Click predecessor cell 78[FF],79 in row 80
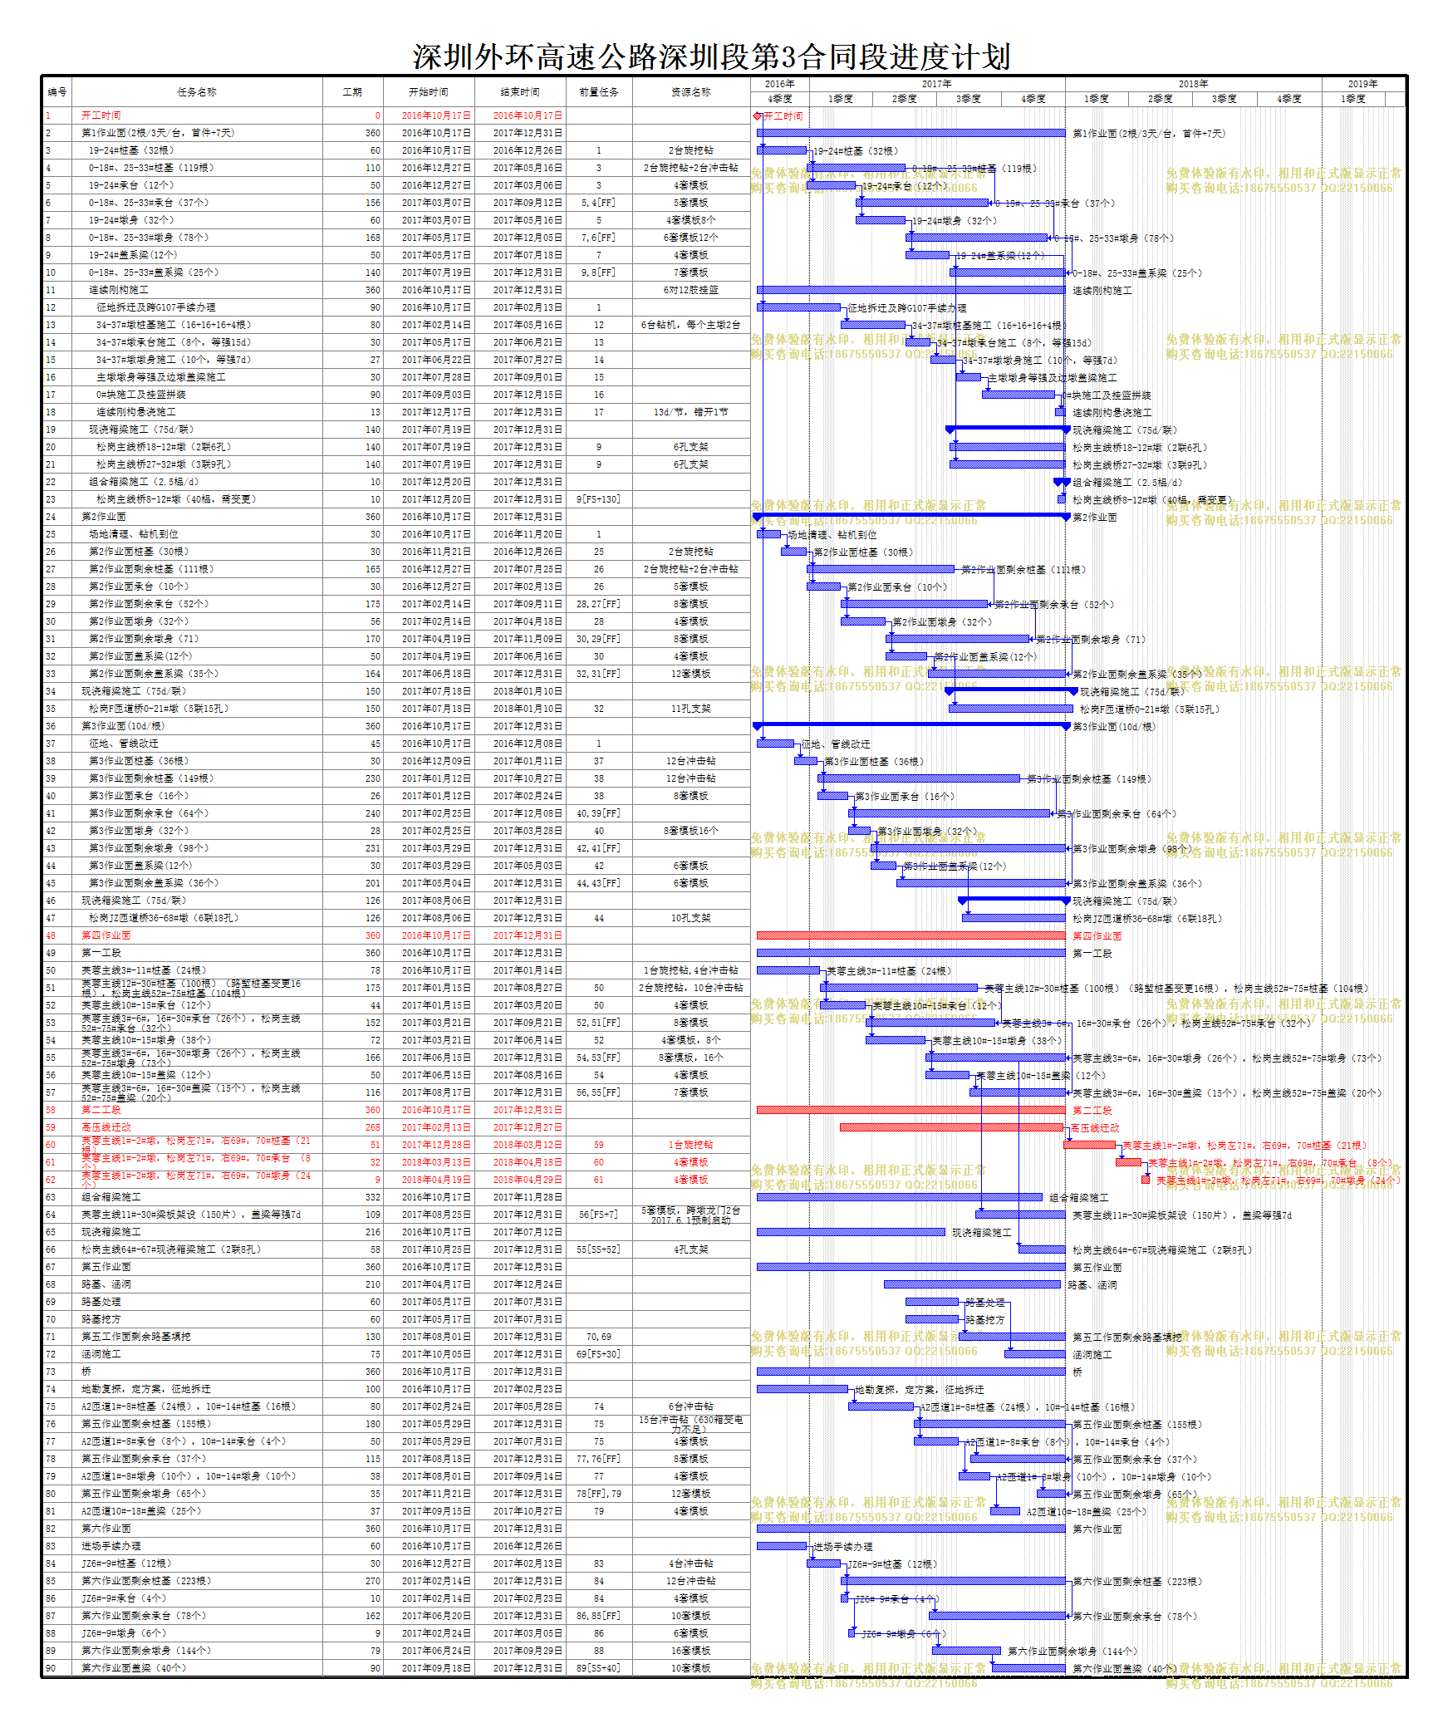Screen dimensions: 1448x1718 [599, 1494]
